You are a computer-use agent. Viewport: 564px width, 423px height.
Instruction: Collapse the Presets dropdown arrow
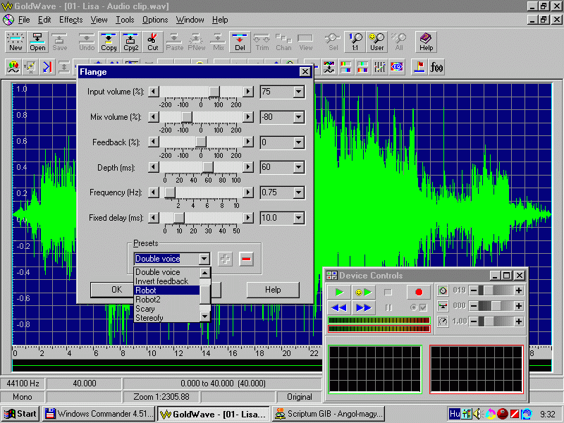pyautogui.click(x=204, y=259)
